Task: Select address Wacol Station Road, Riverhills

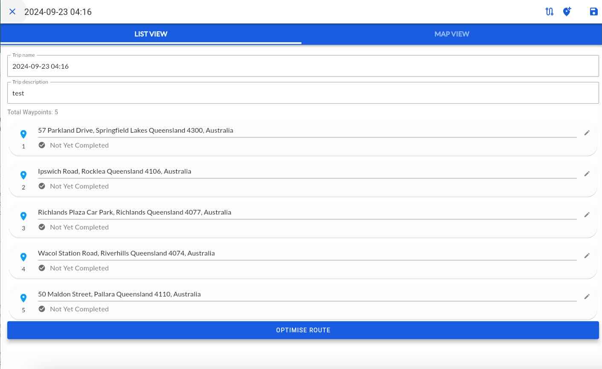Action: pyautogui.click(x=126, y=253)
